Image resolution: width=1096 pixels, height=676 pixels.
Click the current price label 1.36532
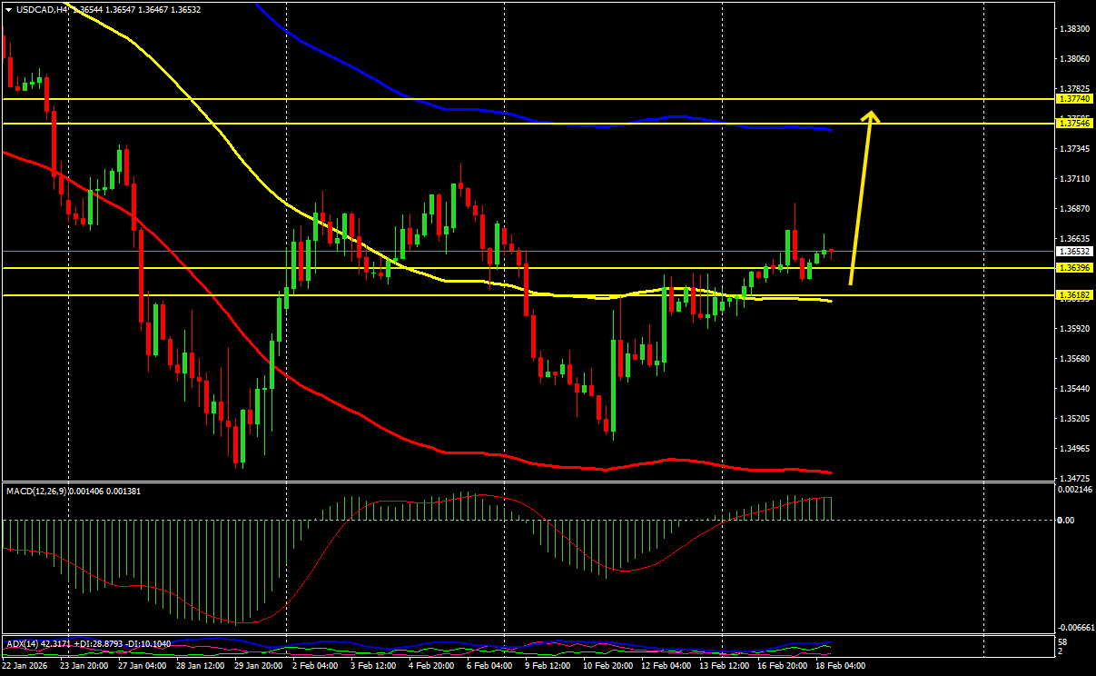pos(1074,251)
